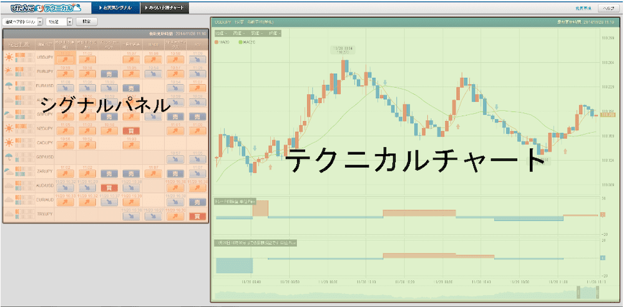Image resolution: width=624 pixels, height=307 pixels.
Task: Select the AUD/USD currency pair cell
Action: pos(44,185)
